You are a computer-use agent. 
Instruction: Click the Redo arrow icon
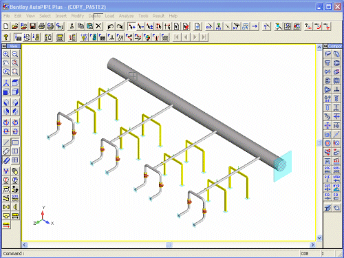point(120,26)
